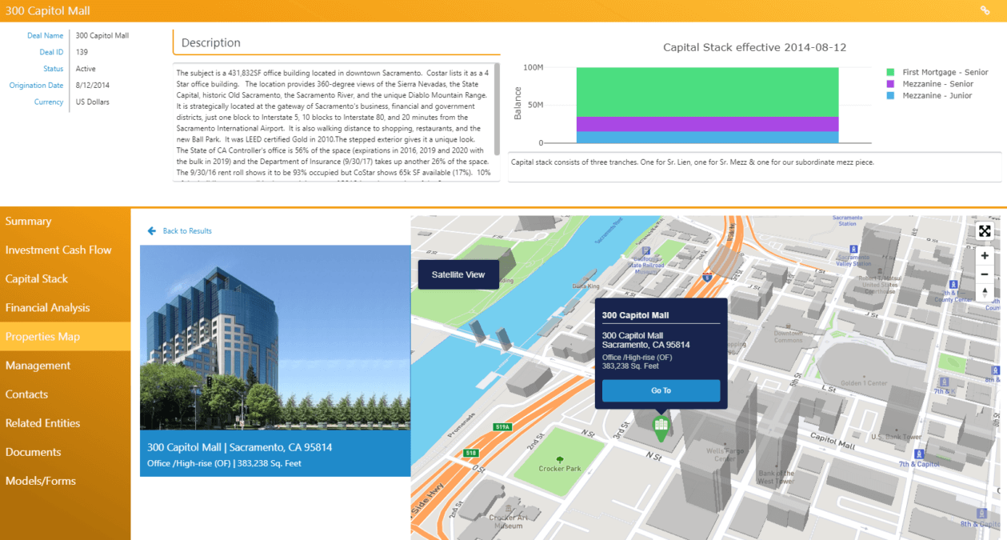Open Investment Cash Flow section

coord(66,250)
